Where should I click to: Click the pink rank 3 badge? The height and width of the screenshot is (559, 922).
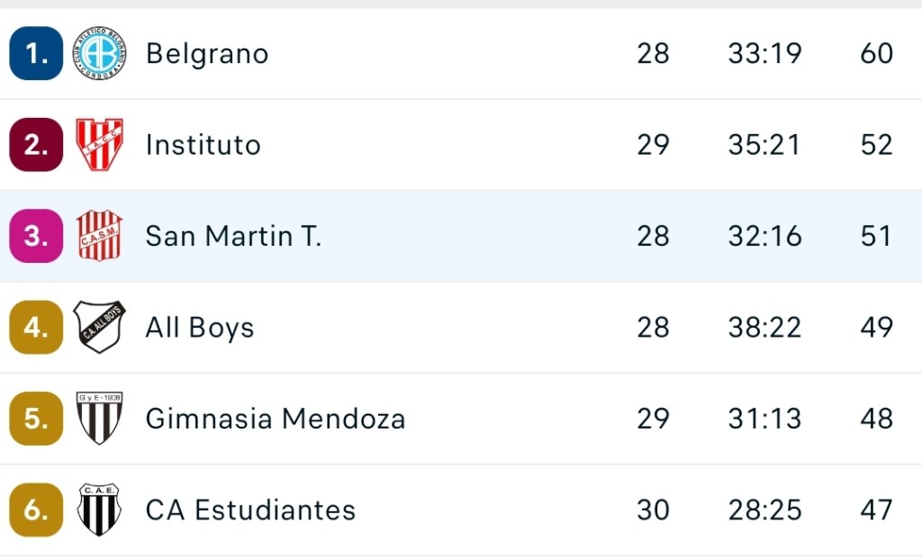point(36,236)
